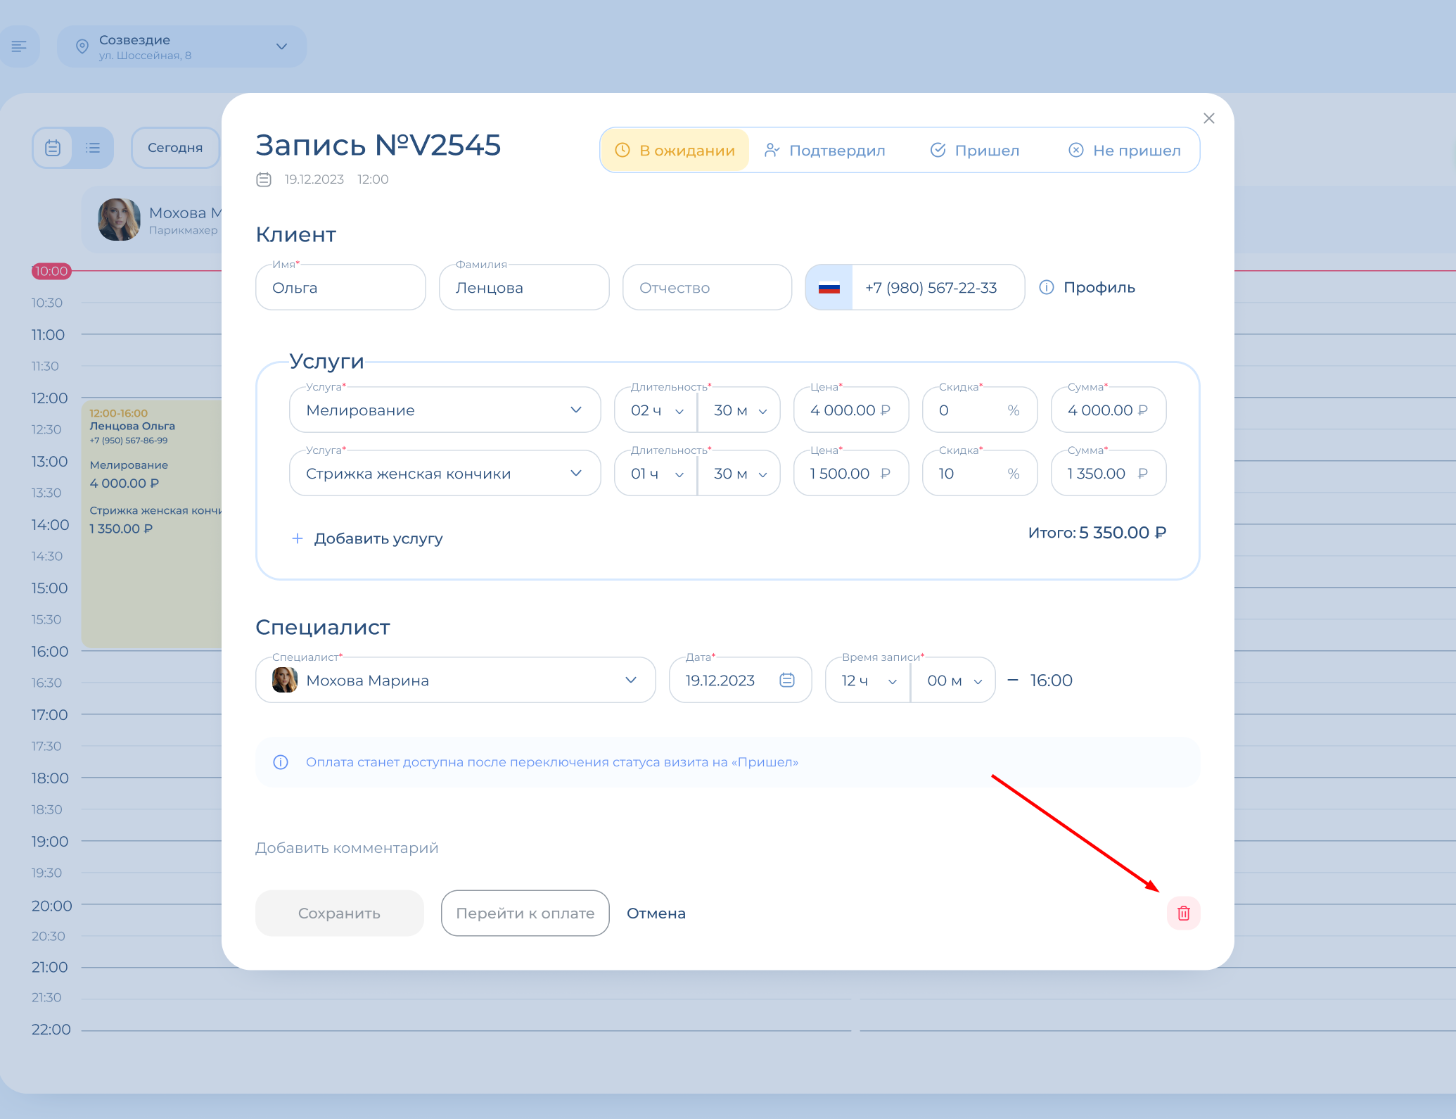Switch to list view icon
Viewport: 1456px width, 1119px height.
click(x=93, y=148)
